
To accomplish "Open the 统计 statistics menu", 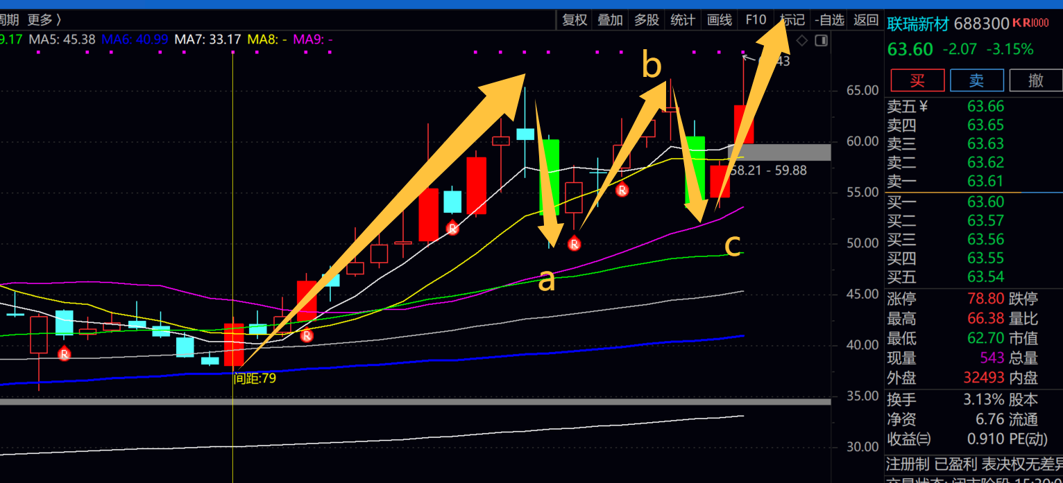I will 683,20.
